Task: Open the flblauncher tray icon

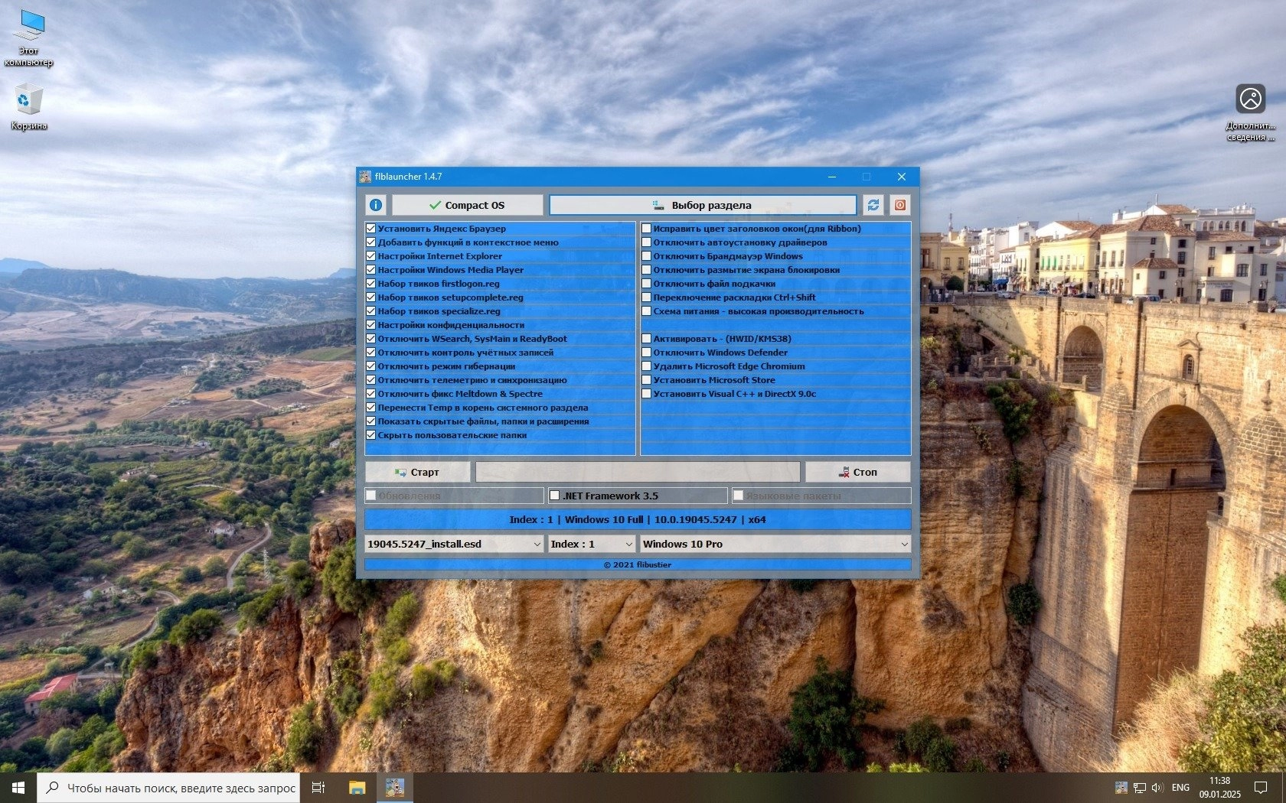Action: coord(1121,788)
